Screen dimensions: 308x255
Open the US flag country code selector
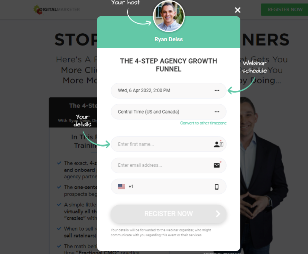[121, 187]
